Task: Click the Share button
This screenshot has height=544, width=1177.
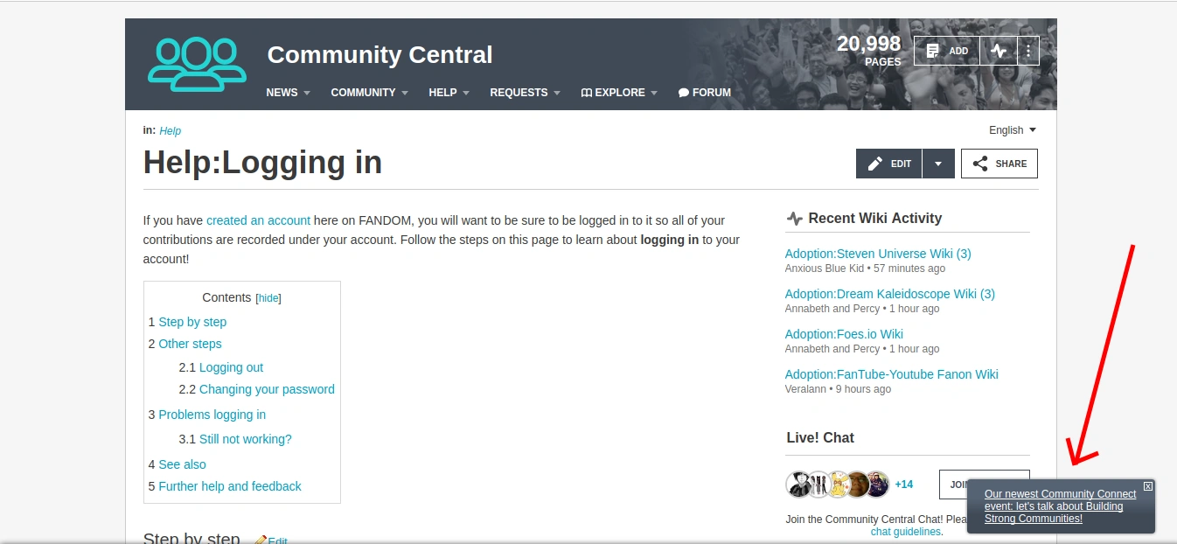Action: click(999, 164)
